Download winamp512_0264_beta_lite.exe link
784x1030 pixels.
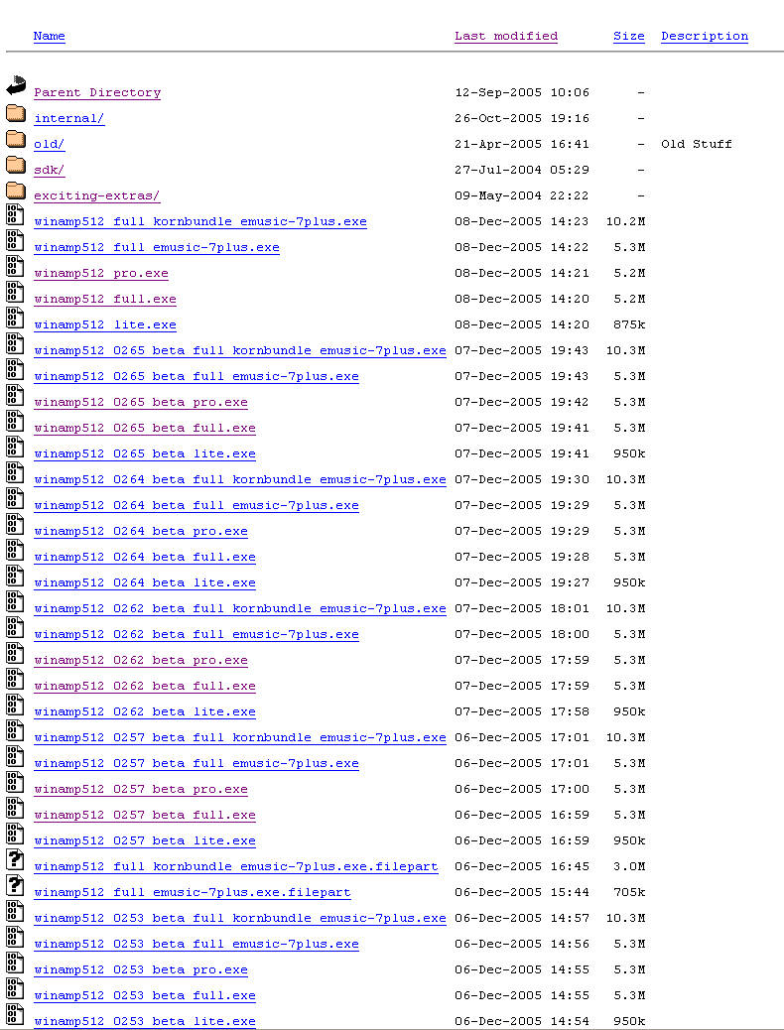click(145, 582)
